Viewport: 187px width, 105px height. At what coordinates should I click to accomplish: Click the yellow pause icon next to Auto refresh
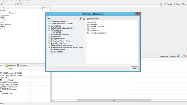click(181, 56)
